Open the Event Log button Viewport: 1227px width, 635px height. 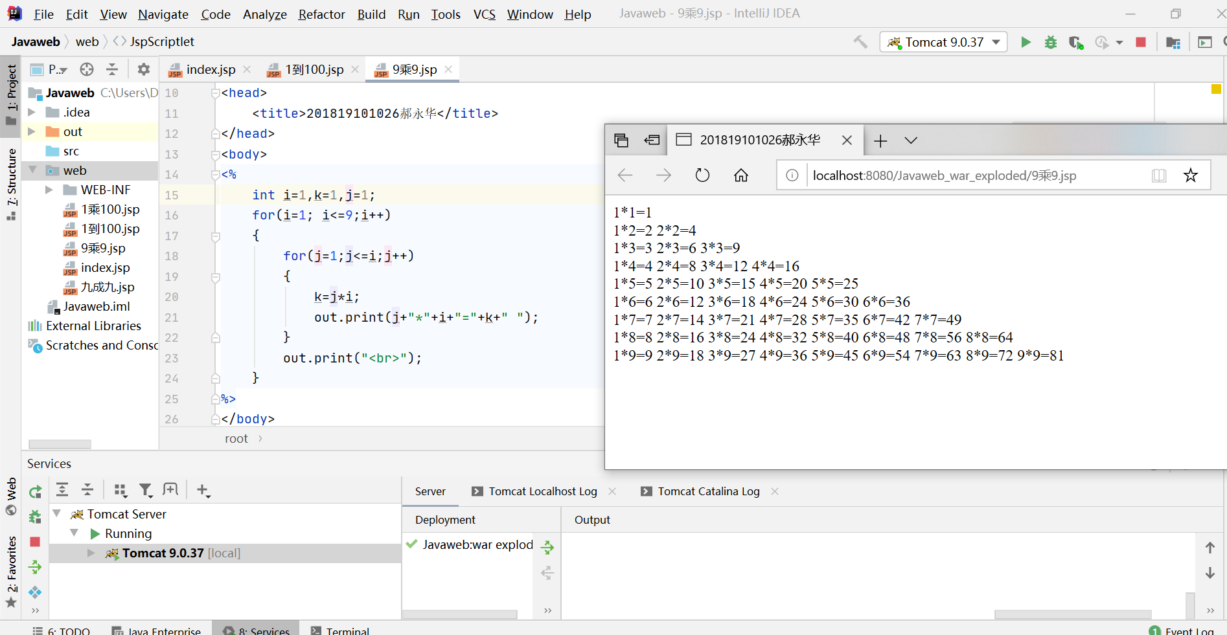(1181, 630)
